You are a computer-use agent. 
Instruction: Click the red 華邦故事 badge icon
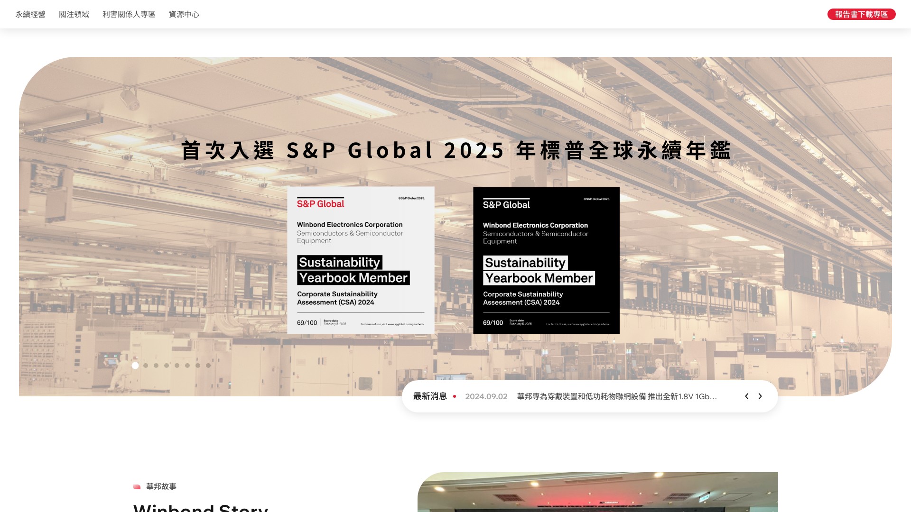point(137,486)
